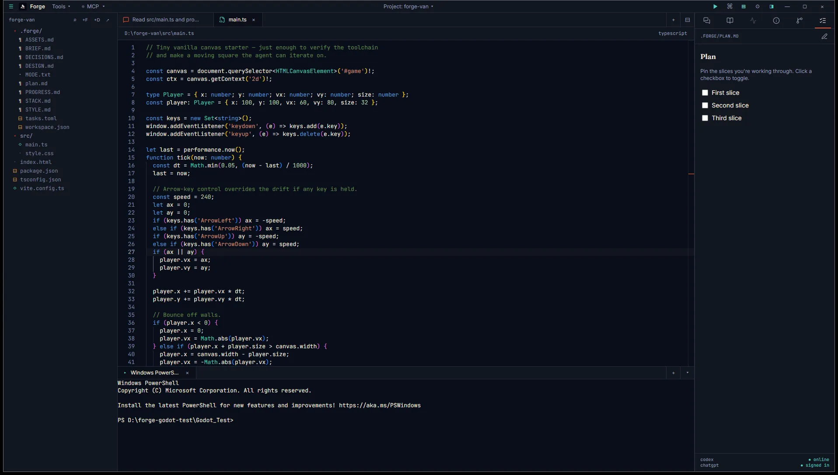Open the terminal options dropdown arrow
838x475 pixels.
coord(688,373)
